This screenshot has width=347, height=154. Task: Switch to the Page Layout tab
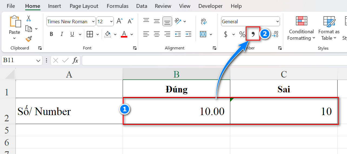[84, 6]
